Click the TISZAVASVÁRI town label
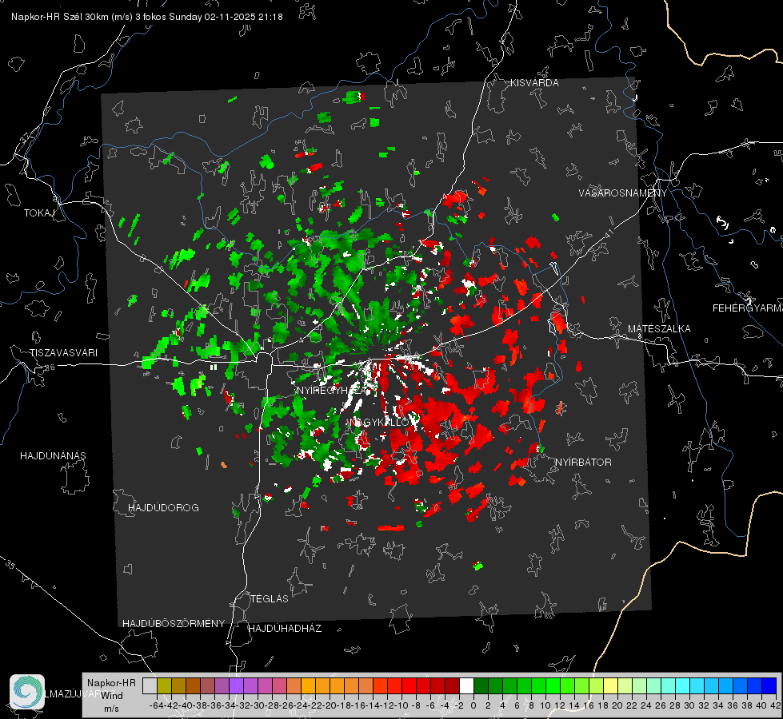This screenshot has height=719, width=783. (x=63, y=353)
